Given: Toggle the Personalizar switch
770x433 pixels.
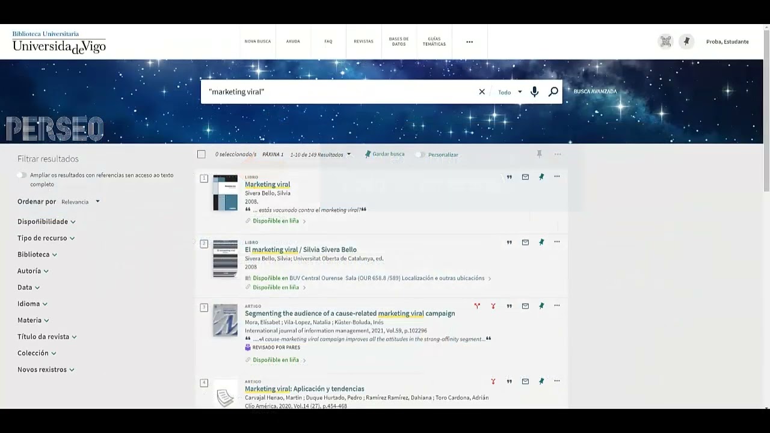Looking at the screenshot, I should click(x=420, y=155).
